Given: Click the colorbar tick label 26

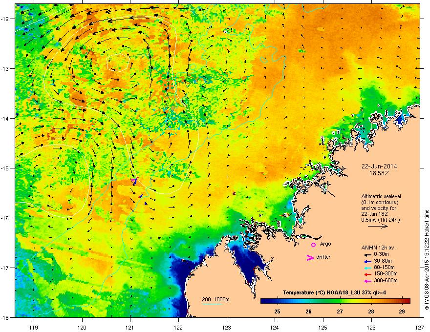Looking at the screenshot, I should click(x=308, y=311).
